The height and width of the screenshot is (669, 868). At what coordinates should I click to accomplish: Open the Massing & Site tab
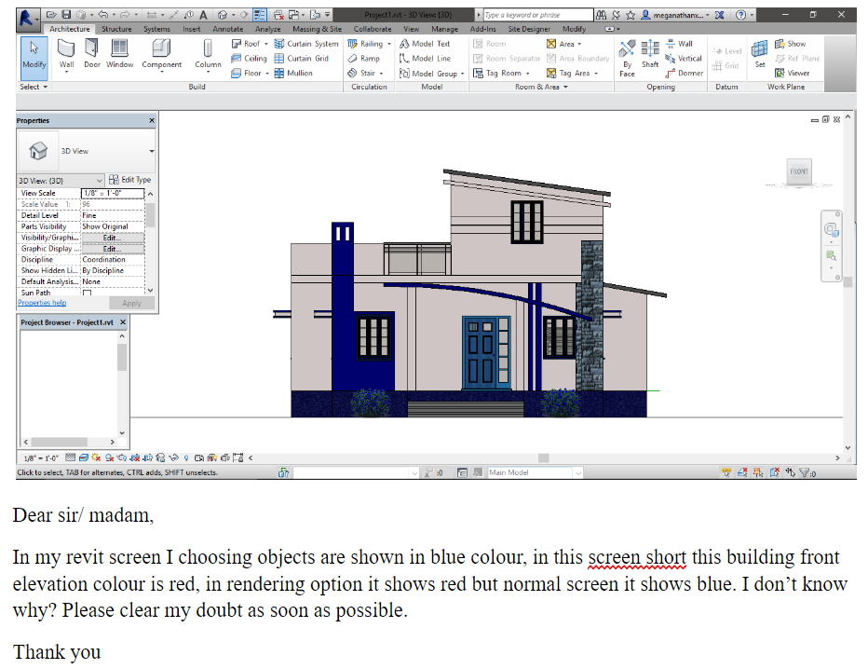pyautogui.click(x=317, y=29)
